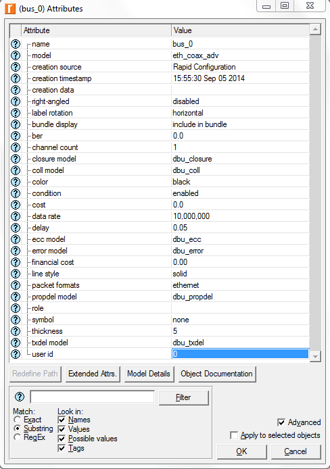
Task: Open help icon for data rate attribute
Action: coord(16,216)
